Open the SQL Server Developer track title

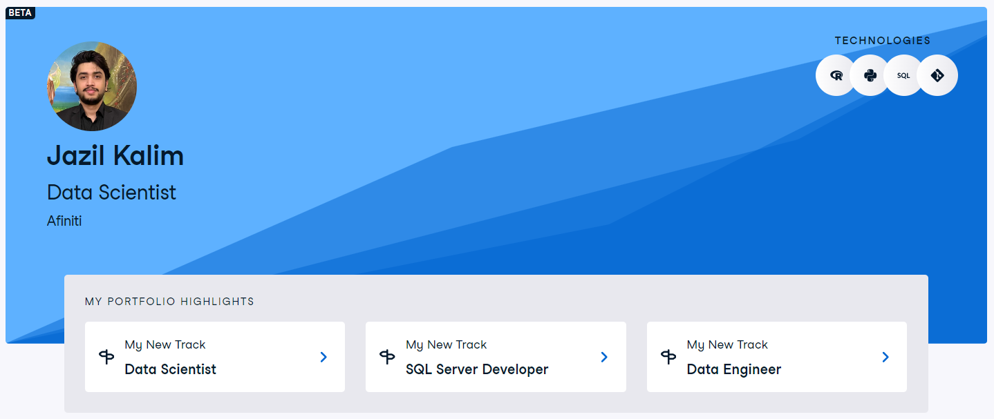pyautogui.click(x=477, y=369)
